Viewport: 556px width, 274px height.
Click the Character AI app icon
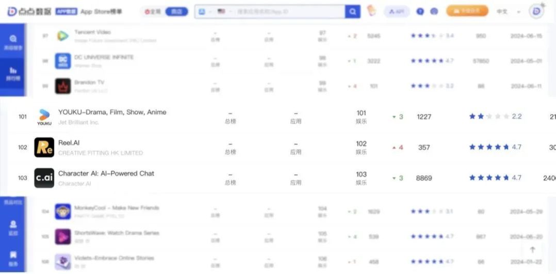[44, 178]
